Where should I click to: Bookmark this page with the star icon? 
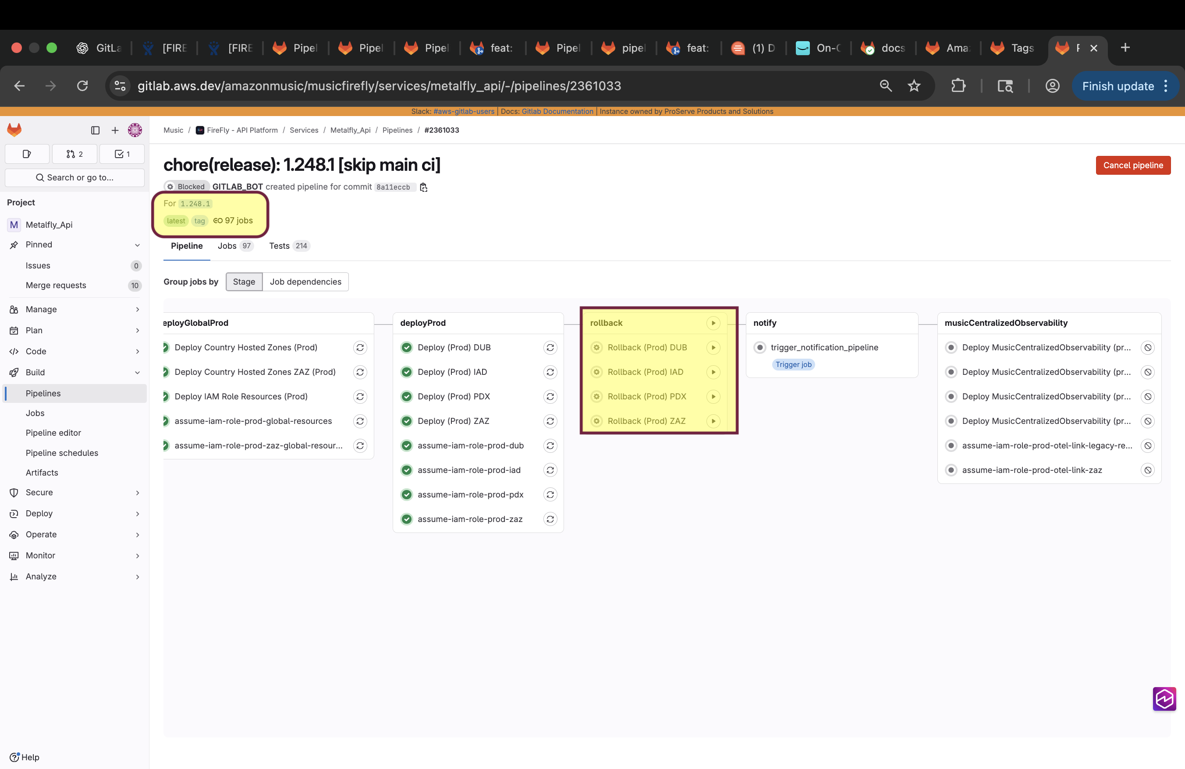[x=914, y=86]
